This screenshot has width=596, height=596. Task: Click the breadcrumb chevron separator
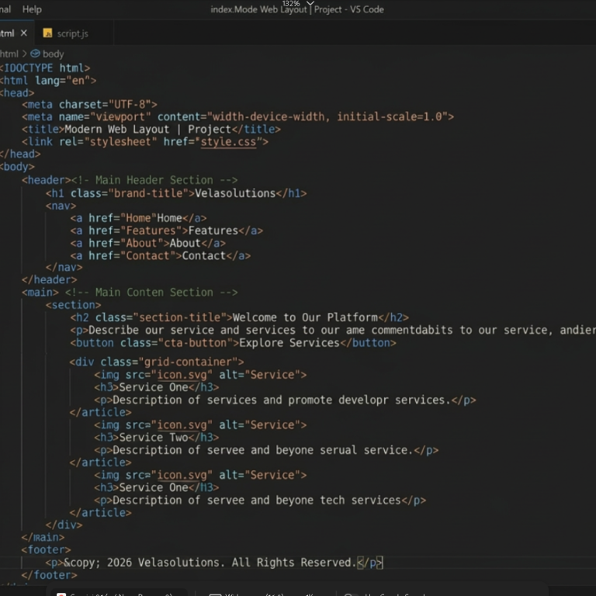click(x=24, y=54)
